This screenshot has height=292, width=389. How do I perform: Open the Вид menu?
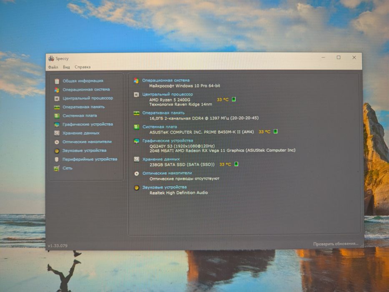[x=66, y=67]
